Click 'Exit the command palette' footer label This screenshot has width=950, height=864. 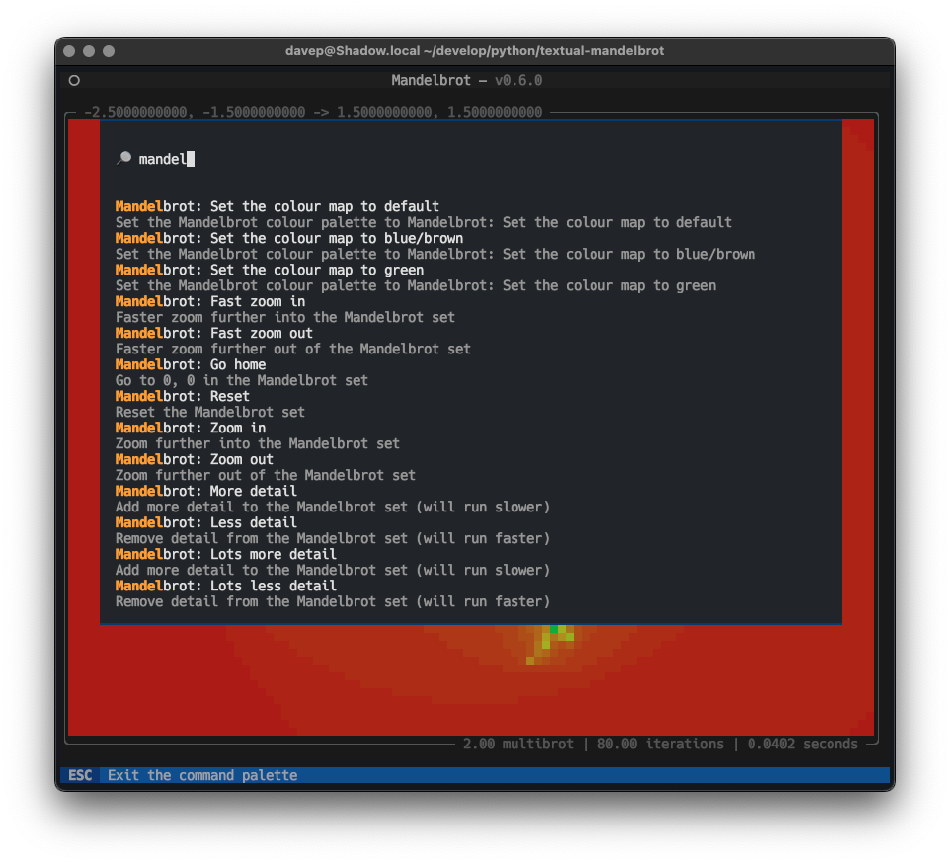[x=202, y=775]
